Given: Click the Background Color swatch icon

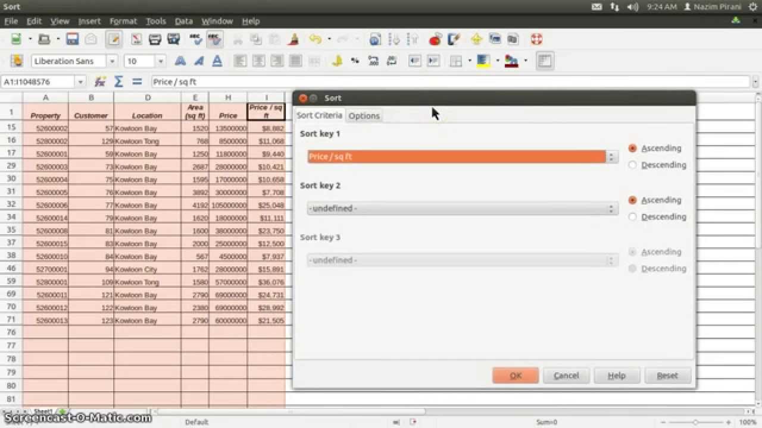Looking at the screenshot, I should 483,61.
